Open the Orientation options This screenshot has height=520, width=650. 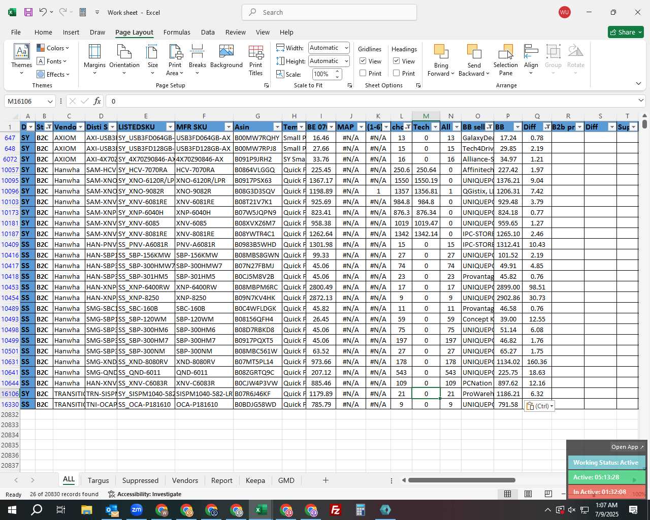point(124,60)
